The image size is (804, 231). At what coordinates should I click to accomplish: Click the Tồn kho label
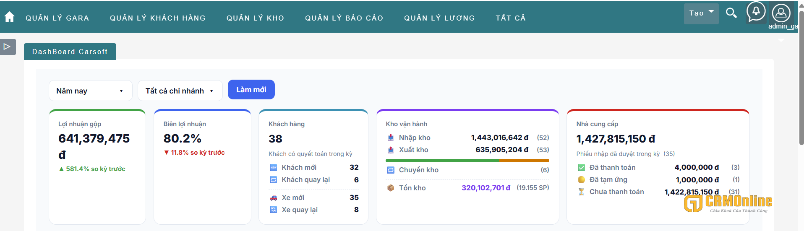coord(412,188)
